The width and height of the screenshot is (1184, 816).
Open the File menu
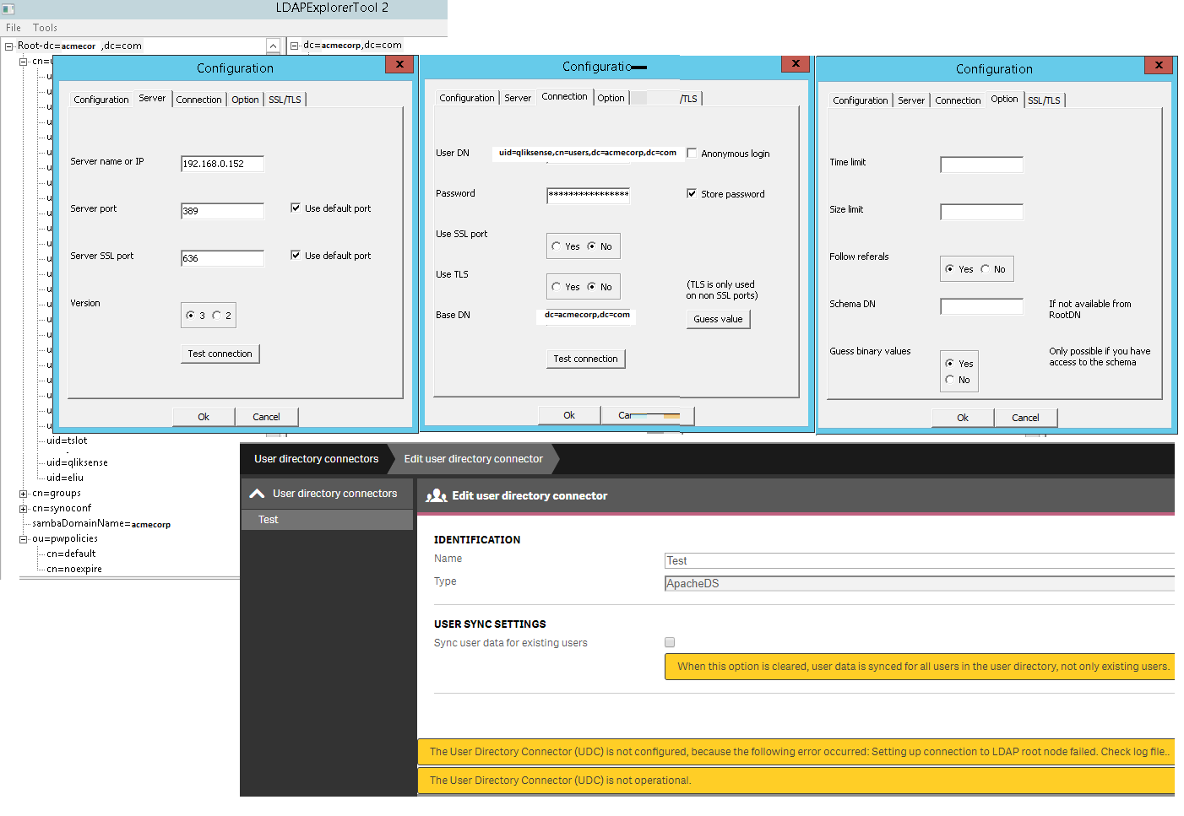click(x=14, y=28)
